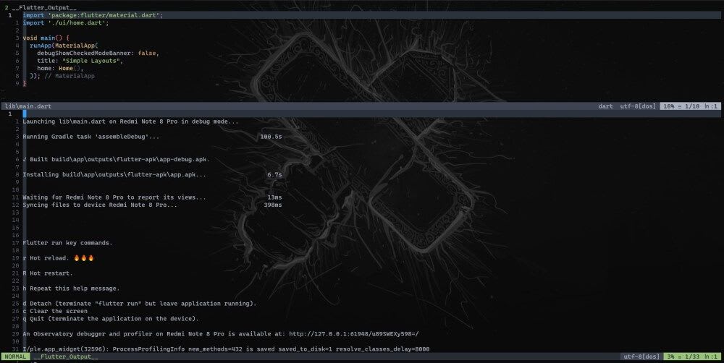Click the 'false' value in the code
Screen dimensions: 724x363
(147, 53)
